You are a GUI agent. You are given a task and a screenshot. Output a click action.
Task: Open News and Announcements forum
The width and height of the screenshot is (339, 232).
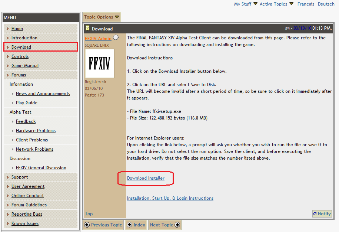tap(43, 94)
